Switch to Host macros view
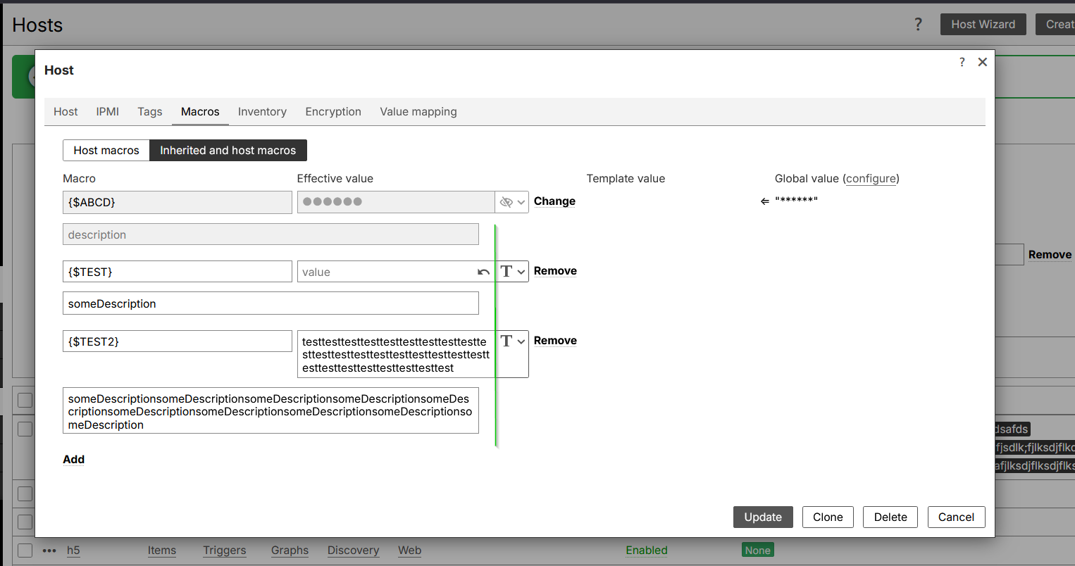Viewport: 1075px width, 566px height. pyautogui.click(x=106, y=150)
